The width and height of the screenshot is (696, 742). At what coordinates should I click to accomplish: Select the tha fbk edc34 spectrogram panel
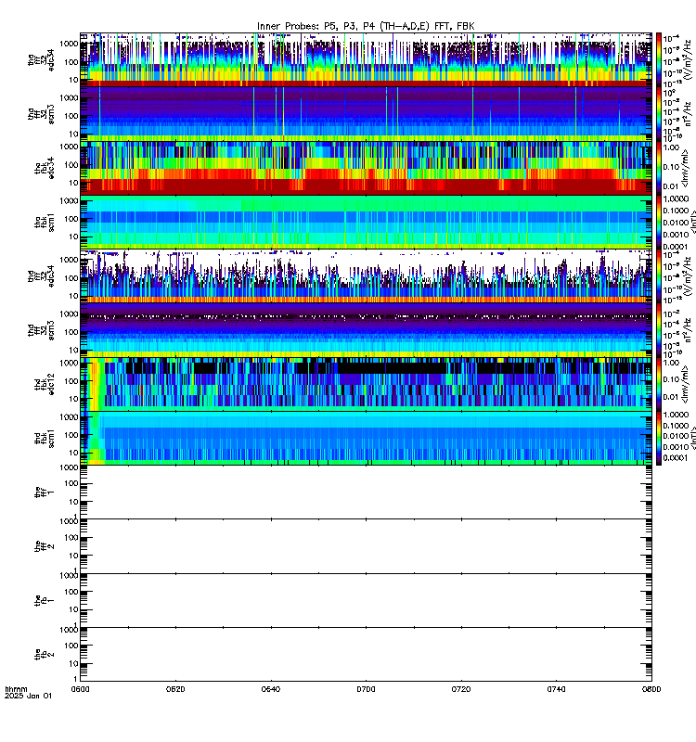(x=366, y=168)
